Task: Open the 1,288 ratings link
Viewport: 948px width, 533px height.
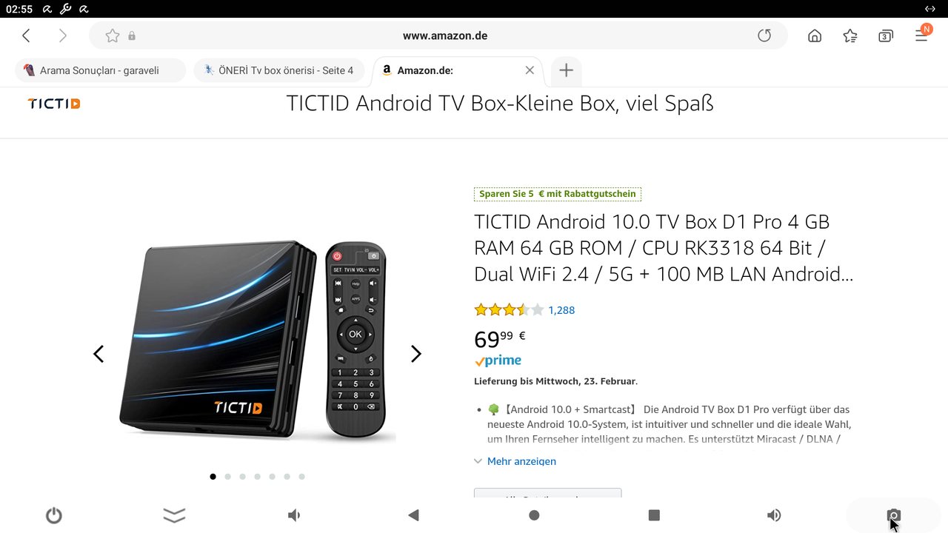Action: click(x=561, y=310)
